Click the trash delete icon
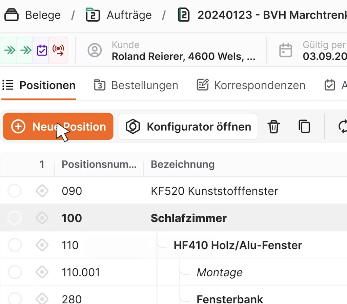This screenshot has height=304, width=347. [274, 127]
